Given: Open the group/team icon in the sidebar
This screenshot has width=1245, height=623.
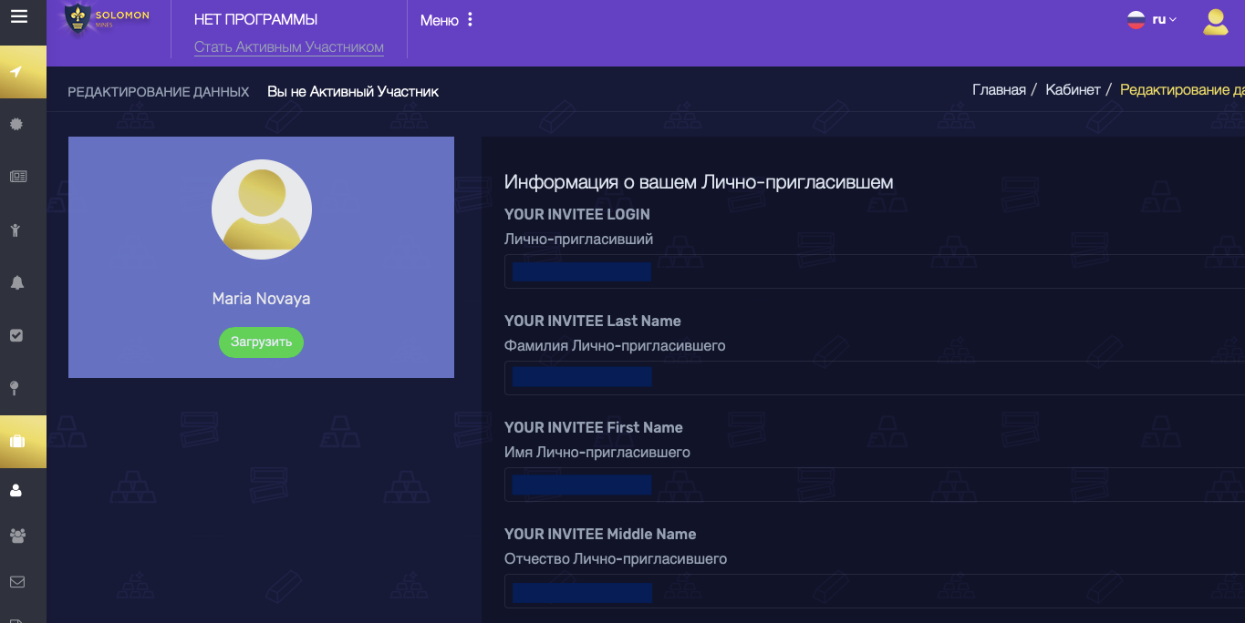Looking at the screenshot, I should tap(16, 536).
